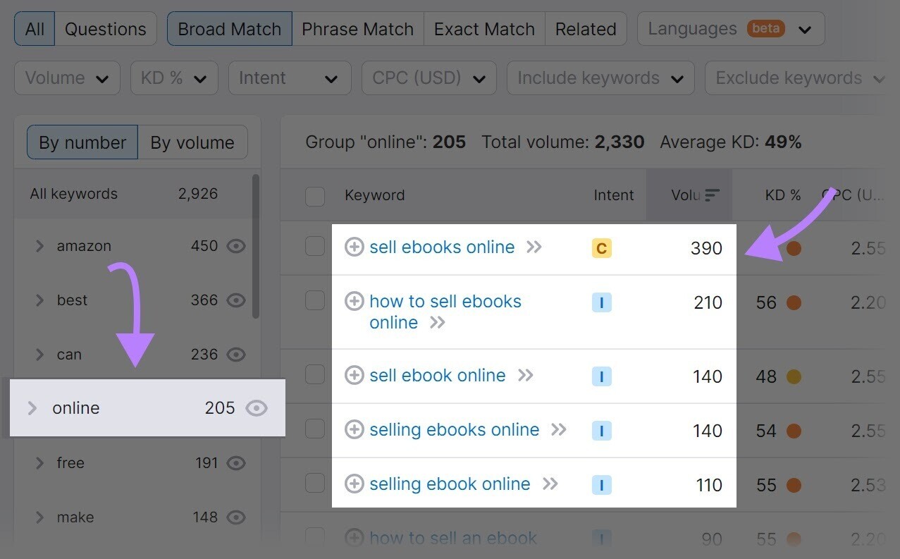Expand the best keyword group chevron

coord(39,300)
